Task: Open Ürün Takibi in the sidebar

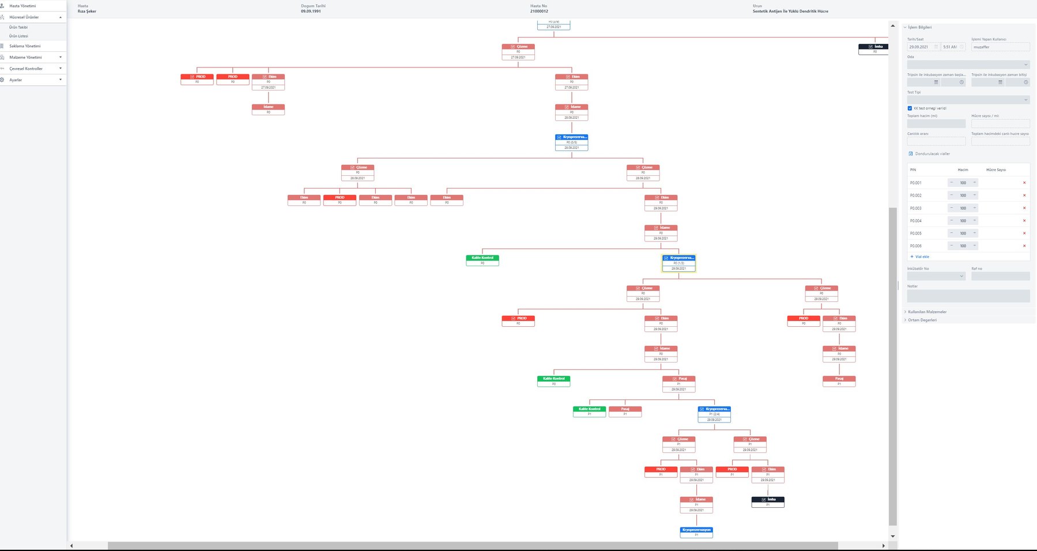Action: click(x=18, y=27)
